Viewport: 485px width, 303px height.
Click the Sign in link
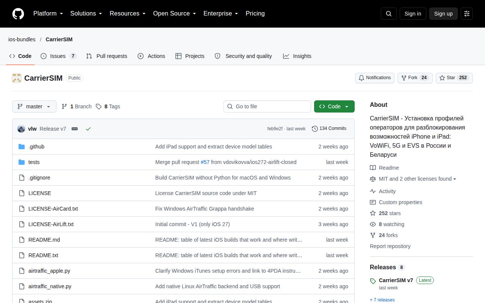point(413,14)
